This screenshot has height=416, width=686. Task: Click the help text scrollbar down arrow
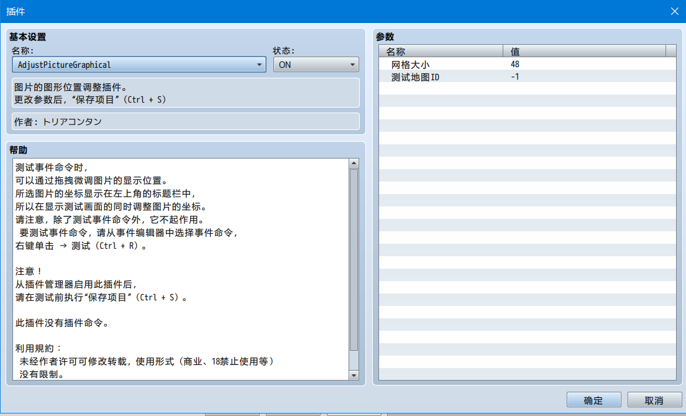(354, 376)
